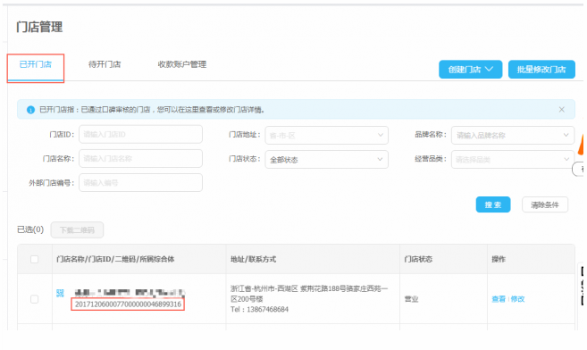587x350 pixels.
Task: Switch to the 已开门店 tab
Action: pyautogui.click(x=36, y=64)
